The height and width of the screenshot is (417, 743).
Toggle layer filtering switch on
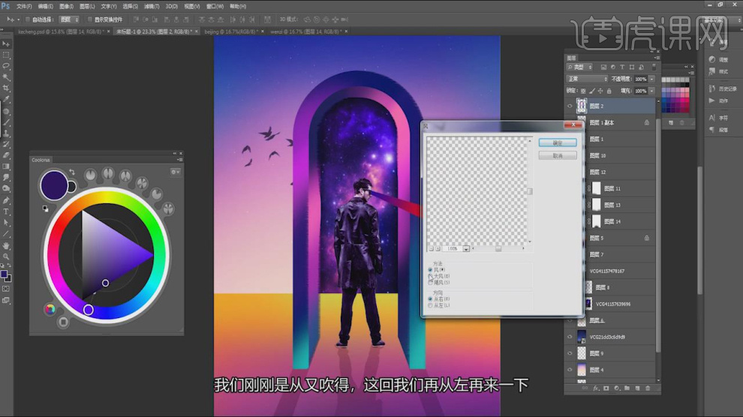click(x=654, y=67)
